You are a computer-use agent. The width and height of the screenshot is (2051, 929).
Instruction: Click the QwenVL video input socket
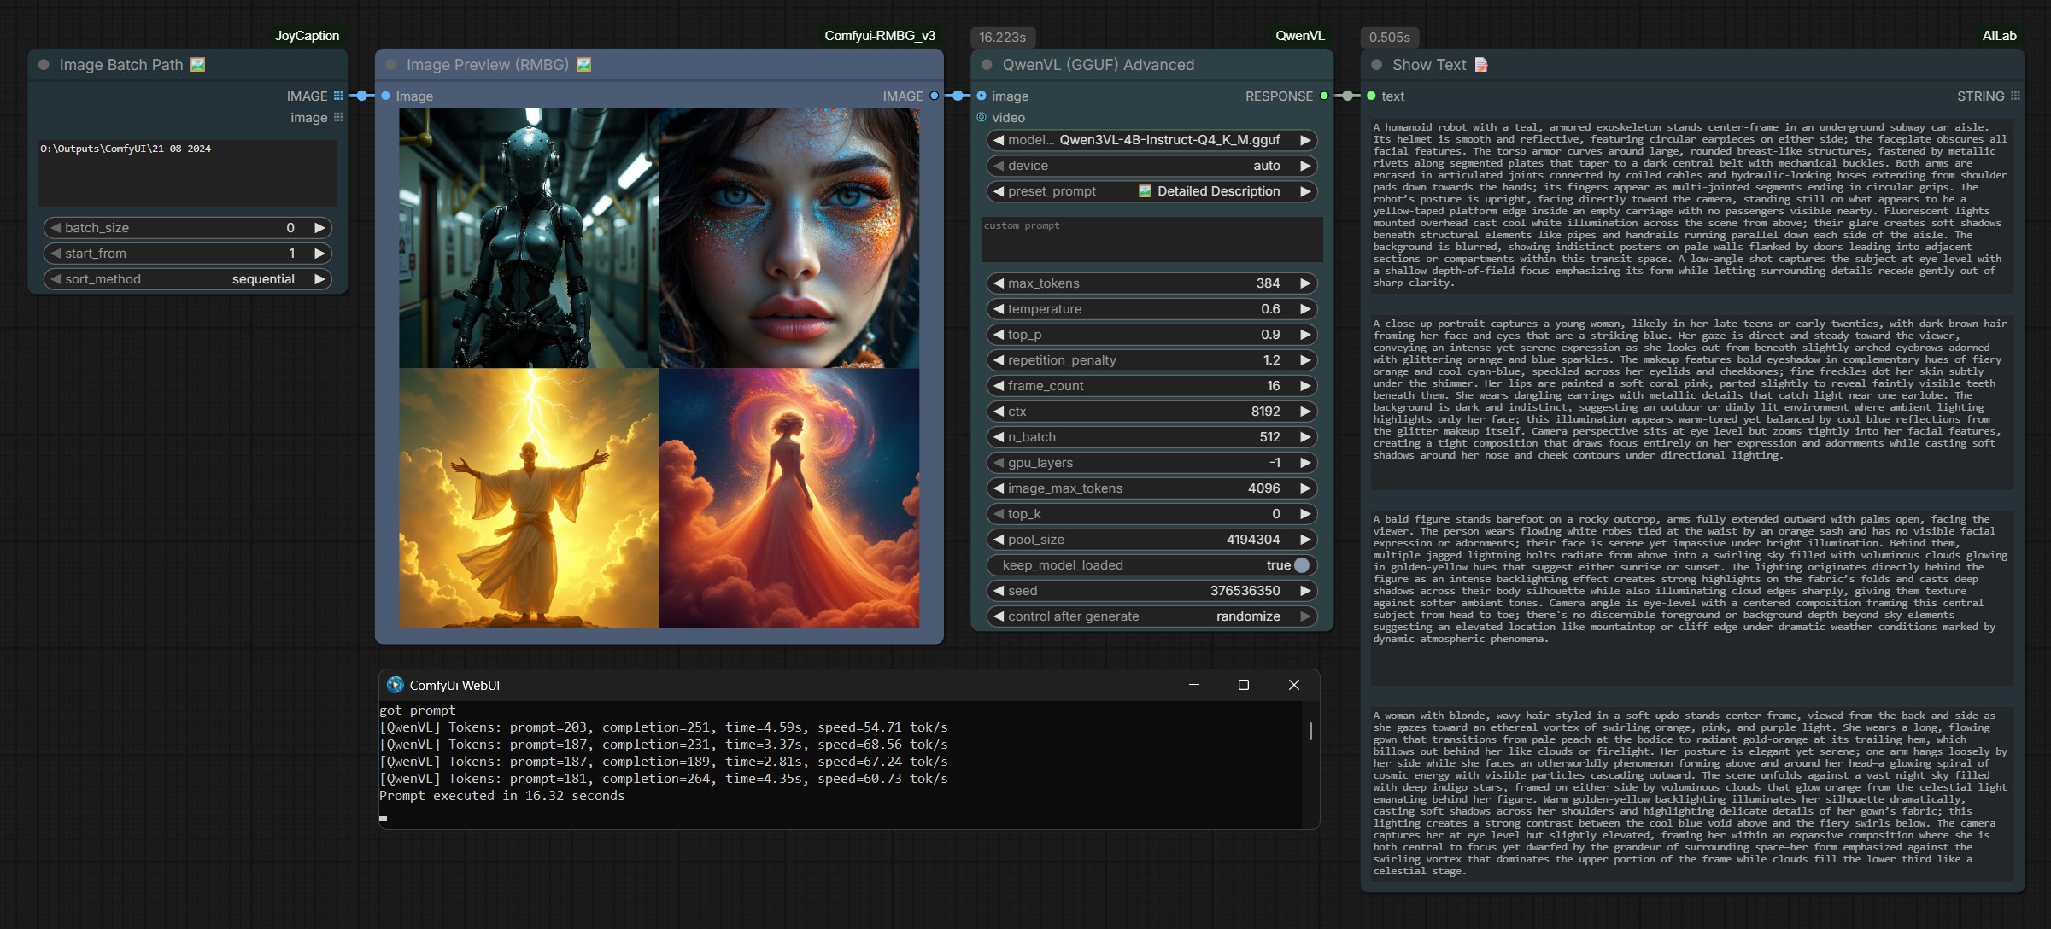(x=982, y=117)
